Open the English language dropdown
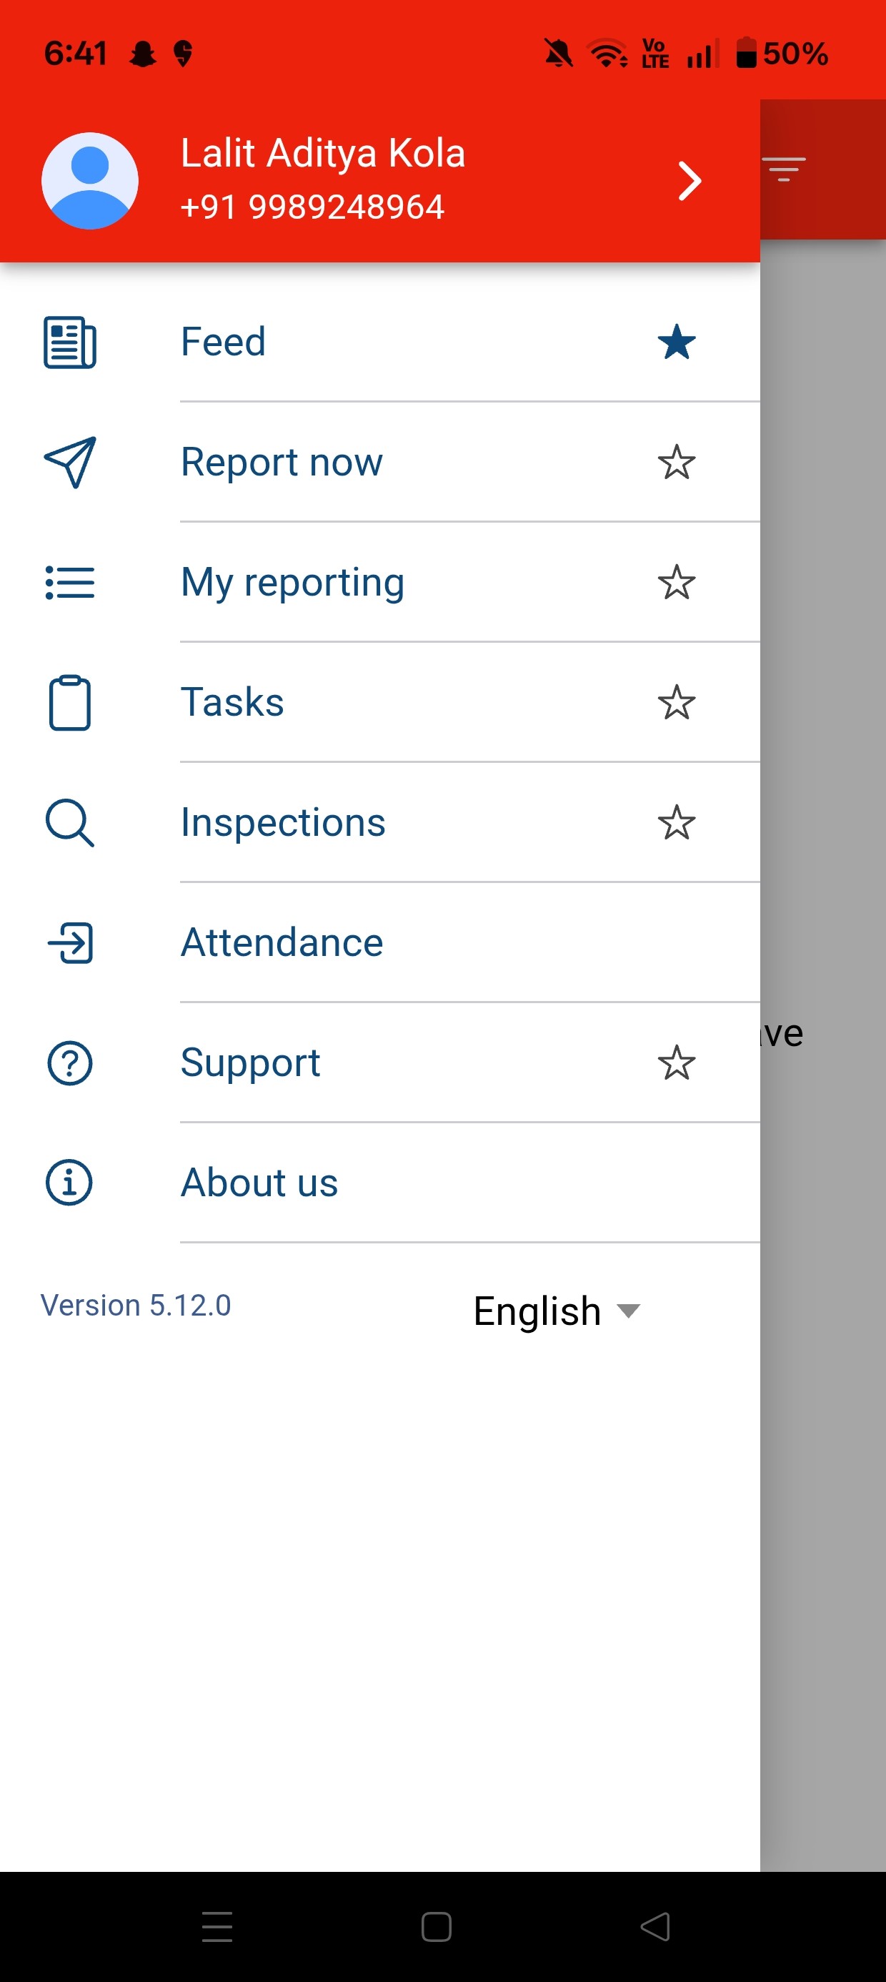 557,1311
